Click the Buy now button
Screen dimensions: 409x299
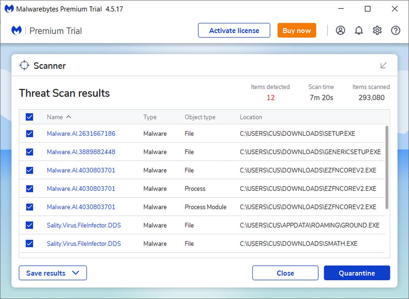[297, 30]
